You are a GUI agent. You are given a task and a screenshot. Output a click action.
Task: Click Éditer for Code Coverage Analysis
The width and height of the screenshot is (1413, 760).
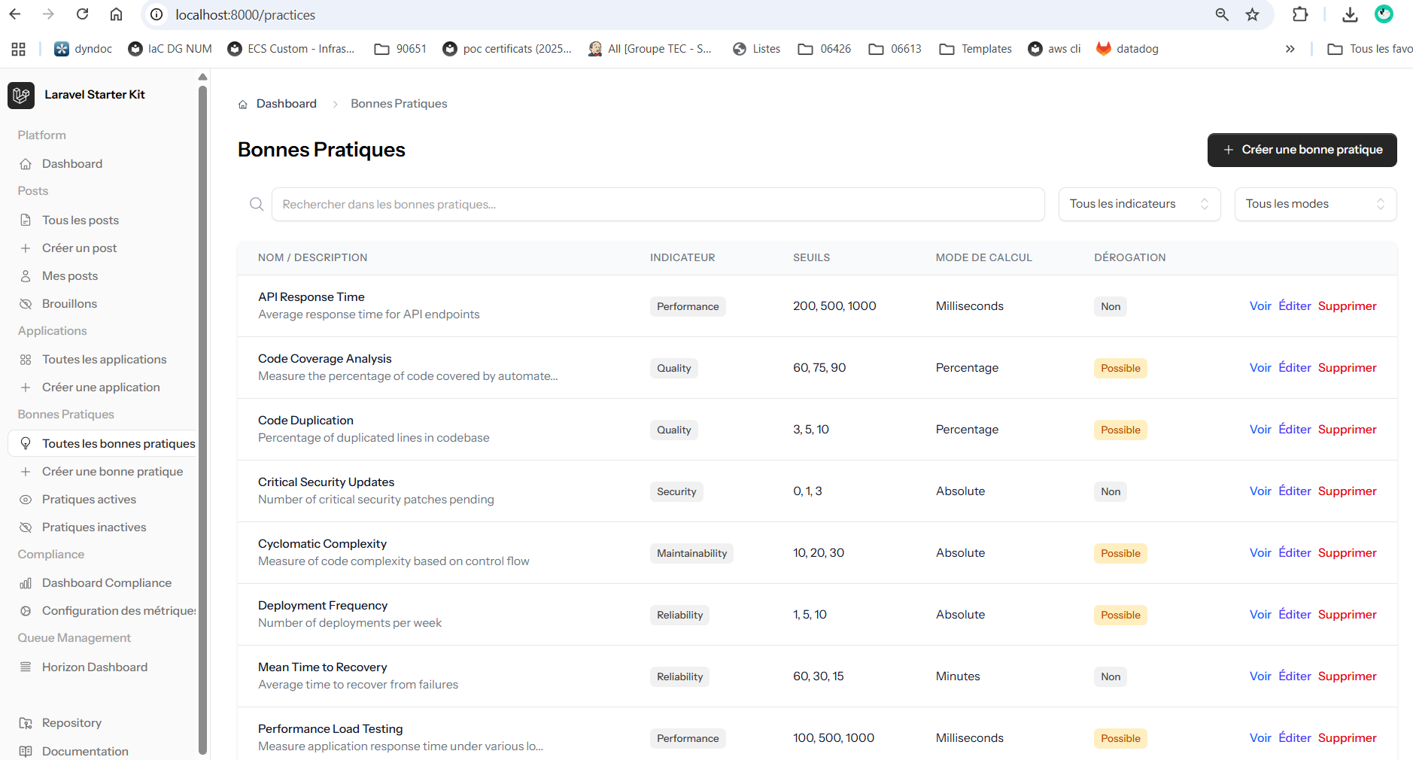(1295, 367)
